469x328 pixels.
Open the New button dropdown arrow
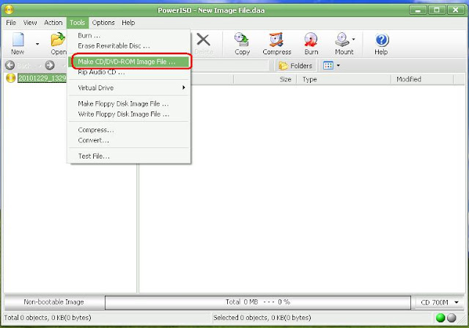[37, 44]
